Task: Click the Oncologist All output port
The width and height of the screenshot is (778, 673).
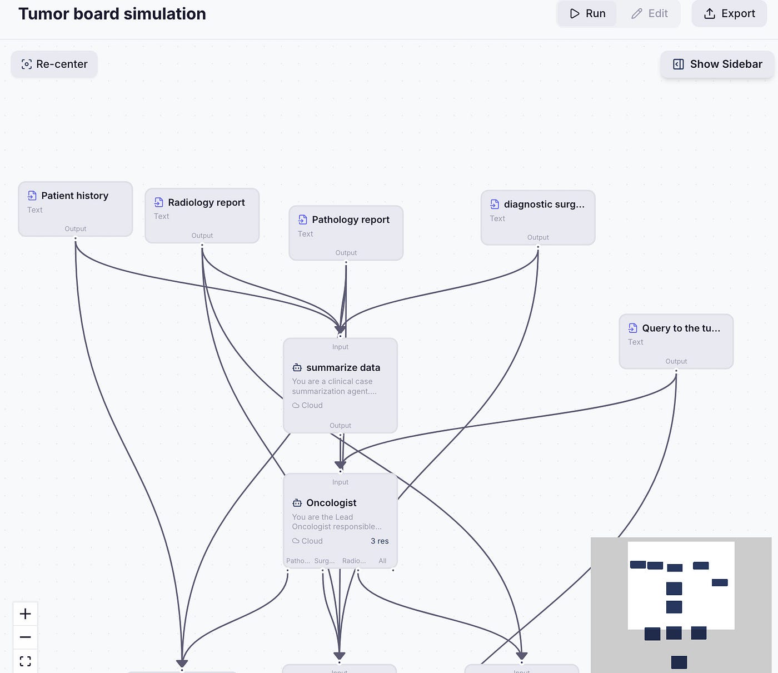Action: (393, 570)
